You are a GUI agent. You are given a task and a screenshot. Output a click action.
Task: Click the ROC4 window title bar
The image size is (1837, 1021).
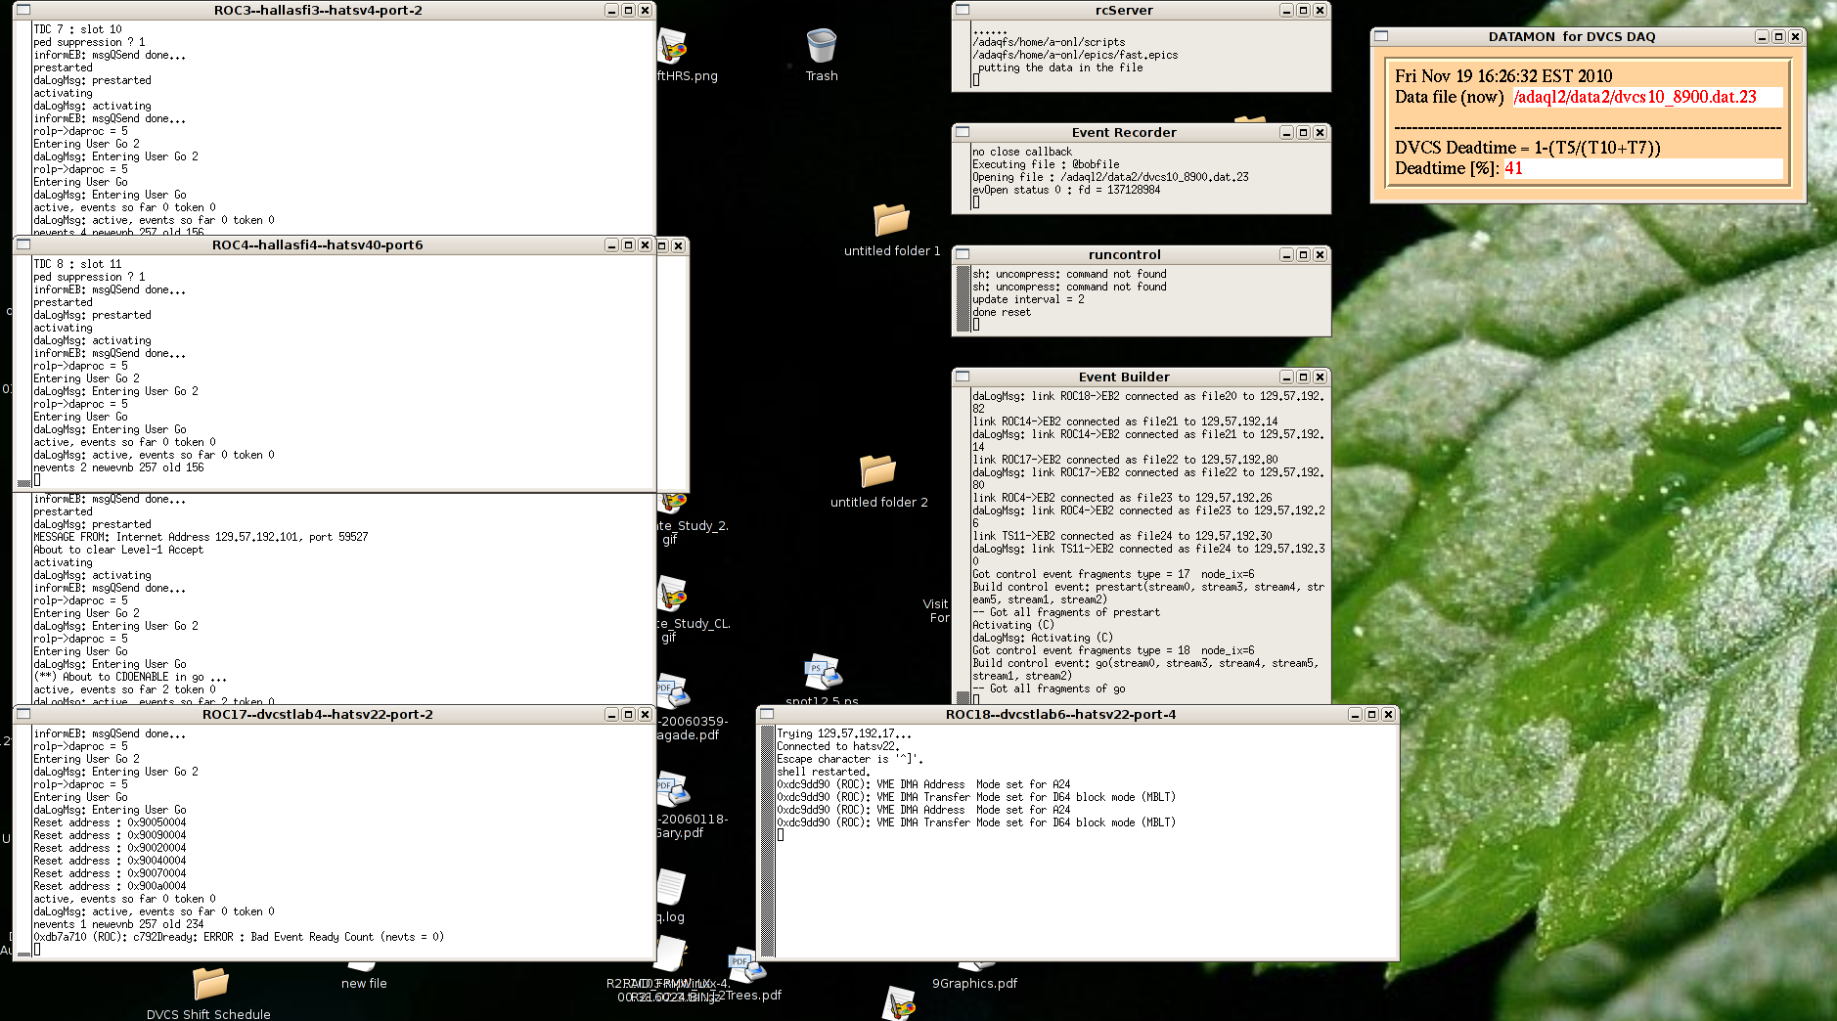tap(318, 244)
